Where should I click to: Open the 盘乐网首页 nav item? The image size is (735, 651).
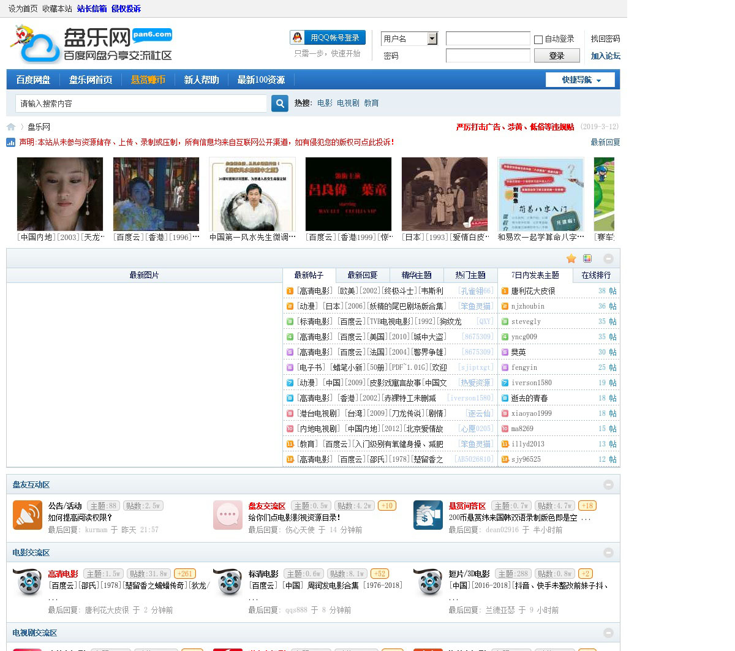click(91, 80)
